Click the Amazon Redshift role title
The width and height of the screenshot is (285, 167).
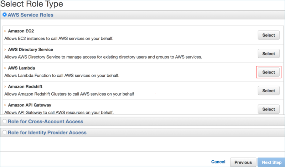(25, 86)
